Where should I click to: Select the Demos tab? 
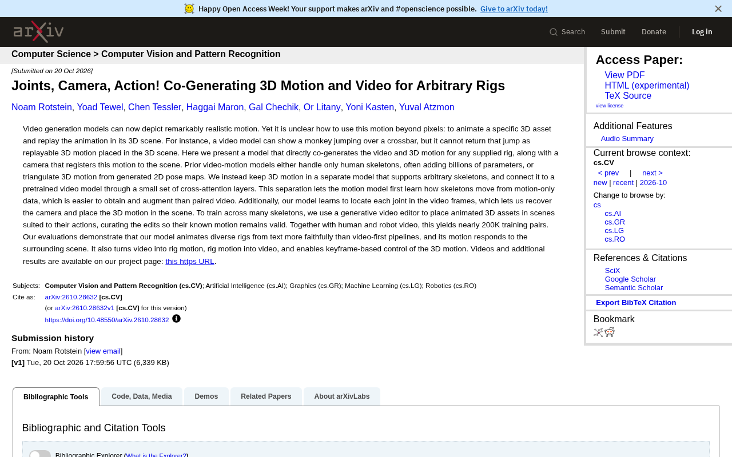coord(206,396)
